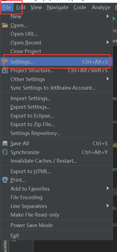Click the Project Structure grid icon
Screen dimensions: 117x252
pyautogui.click(x=5, y=71)
